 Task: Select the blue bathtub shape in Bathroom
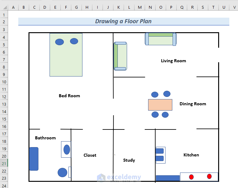pyautogui.click(x=34, y=159)
